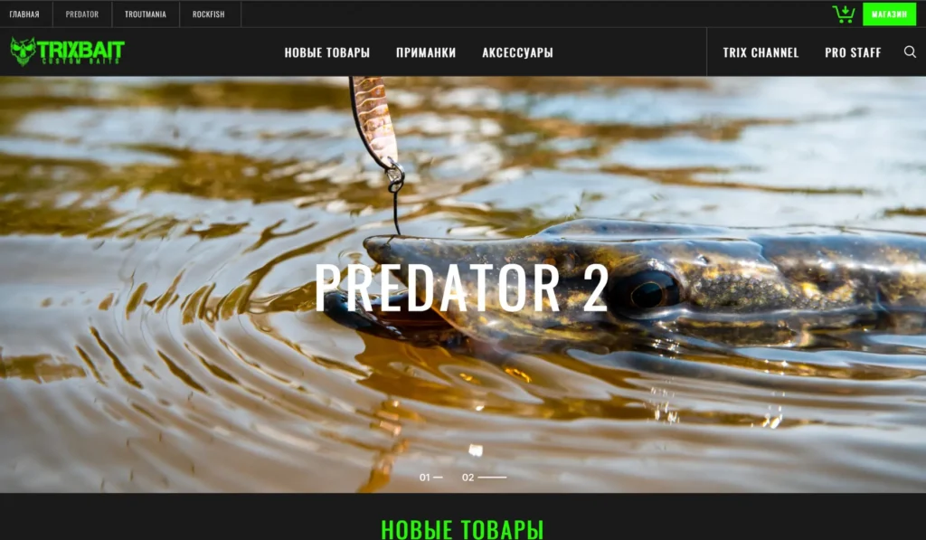
Task: Open the ПРИМАНКИ menu item
Action: click(x=426, y=52)
